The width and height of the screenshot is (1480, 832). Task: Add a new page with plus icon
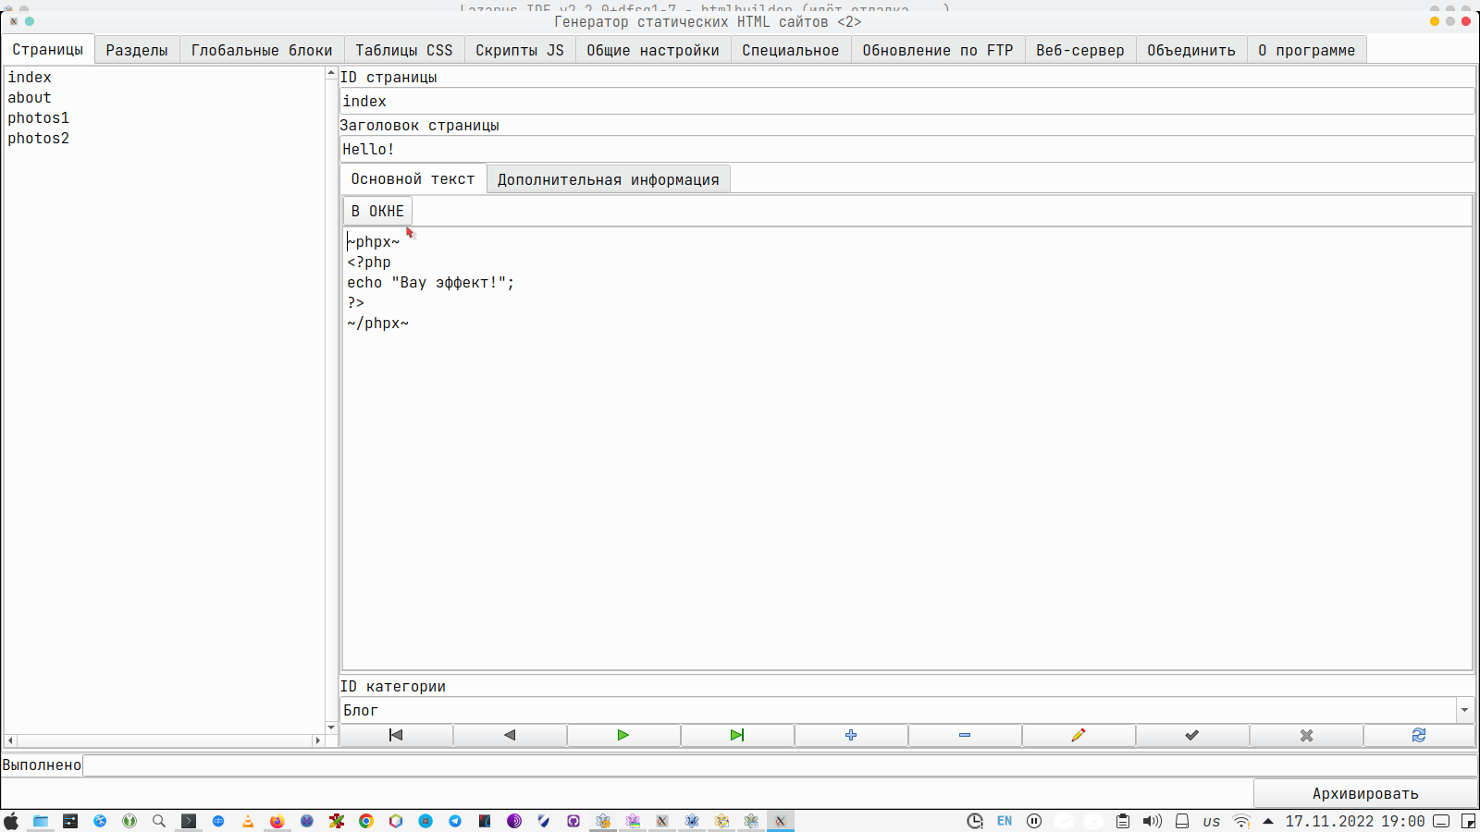851,735
